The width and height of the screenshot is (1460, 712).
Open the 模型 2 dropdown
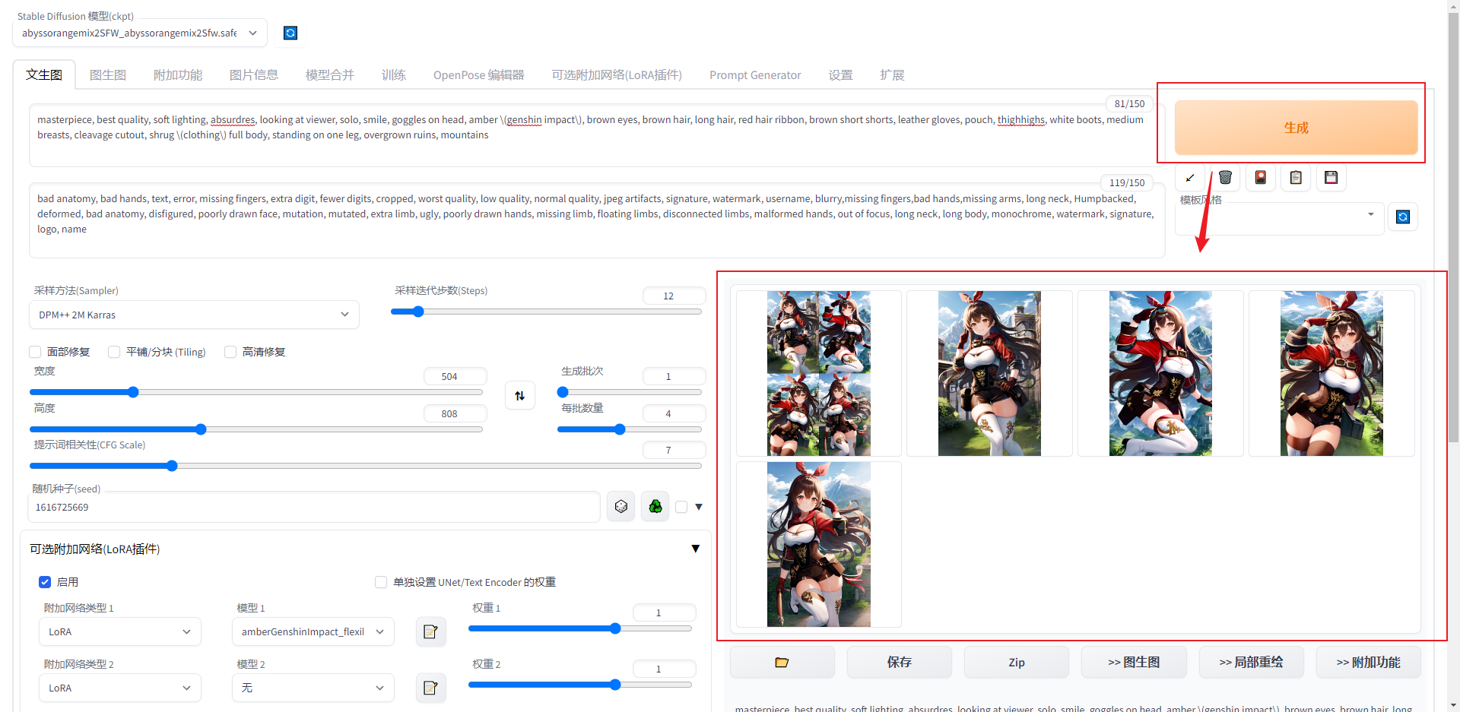(313, 688)
